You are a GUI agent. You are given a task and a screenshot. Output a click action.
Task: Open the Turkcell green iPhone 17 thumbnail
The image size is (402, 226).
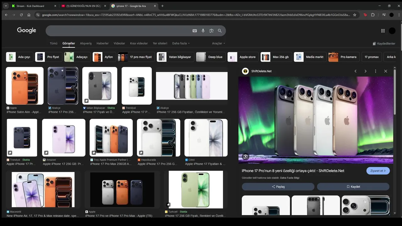[x=196, y=189]
